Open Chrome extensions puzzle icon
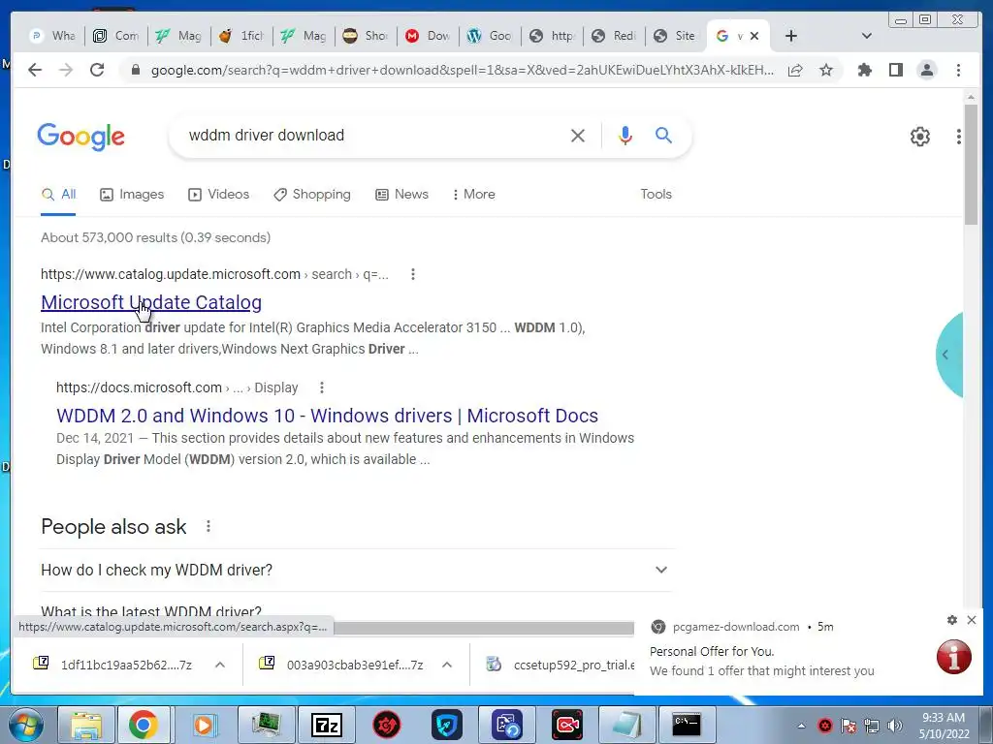Viewport: 993px width, 744px height. pyautogui.click(x=864, y=70)
